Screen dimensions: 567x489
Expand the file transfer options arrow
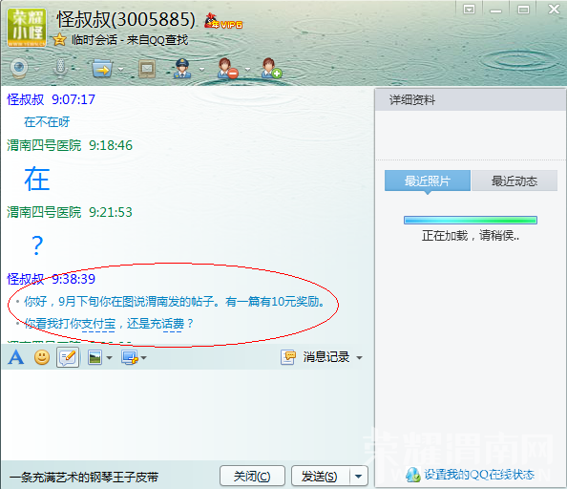[x=121, y=69]
